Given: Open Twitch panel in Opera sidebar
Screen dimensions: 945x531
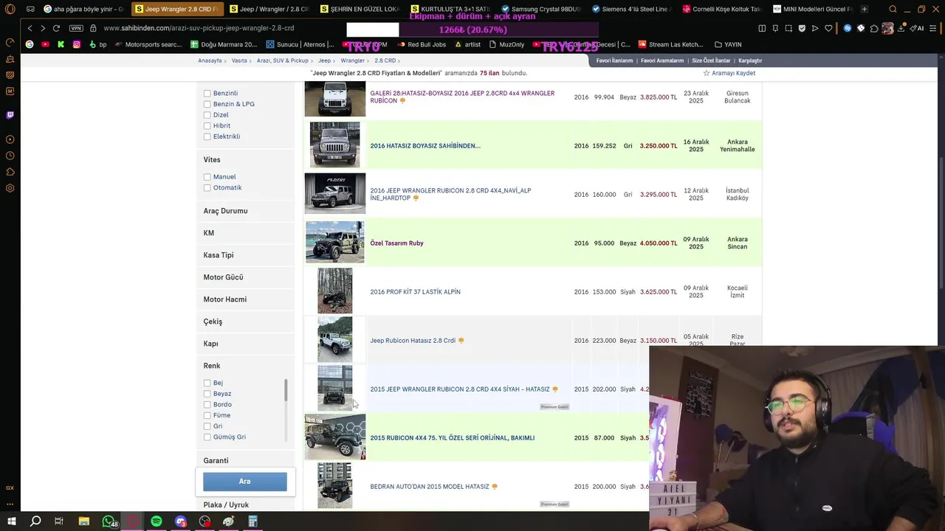Looking at the screenshot, I should [10, 115].
